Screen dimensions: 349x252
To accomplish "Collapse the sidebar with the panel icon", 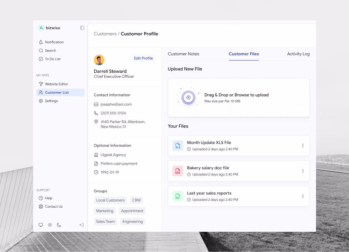I will pos(82,28).
